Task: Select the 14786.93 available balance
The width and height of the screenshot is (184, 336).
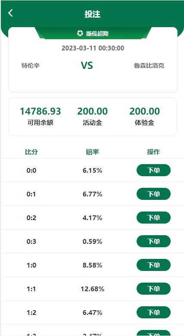Action: tap(41, 112)
